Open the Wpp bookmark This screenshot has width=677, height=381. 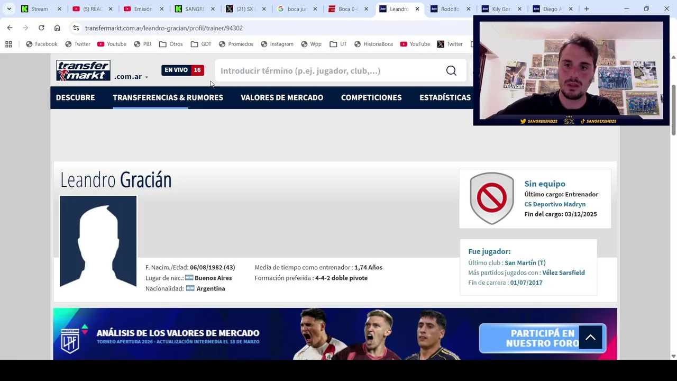(x=311, y=44)
